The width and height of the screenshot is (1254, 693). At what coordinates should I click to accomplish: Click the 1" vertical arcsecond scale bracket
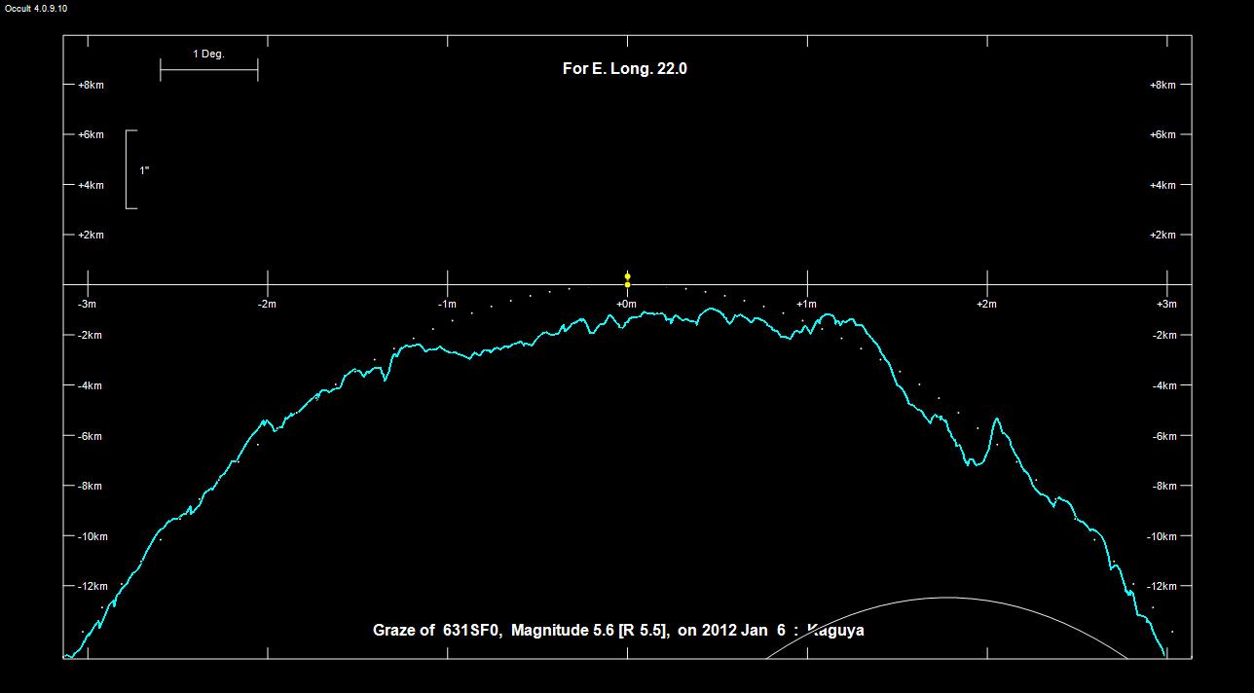pos(129,169)
